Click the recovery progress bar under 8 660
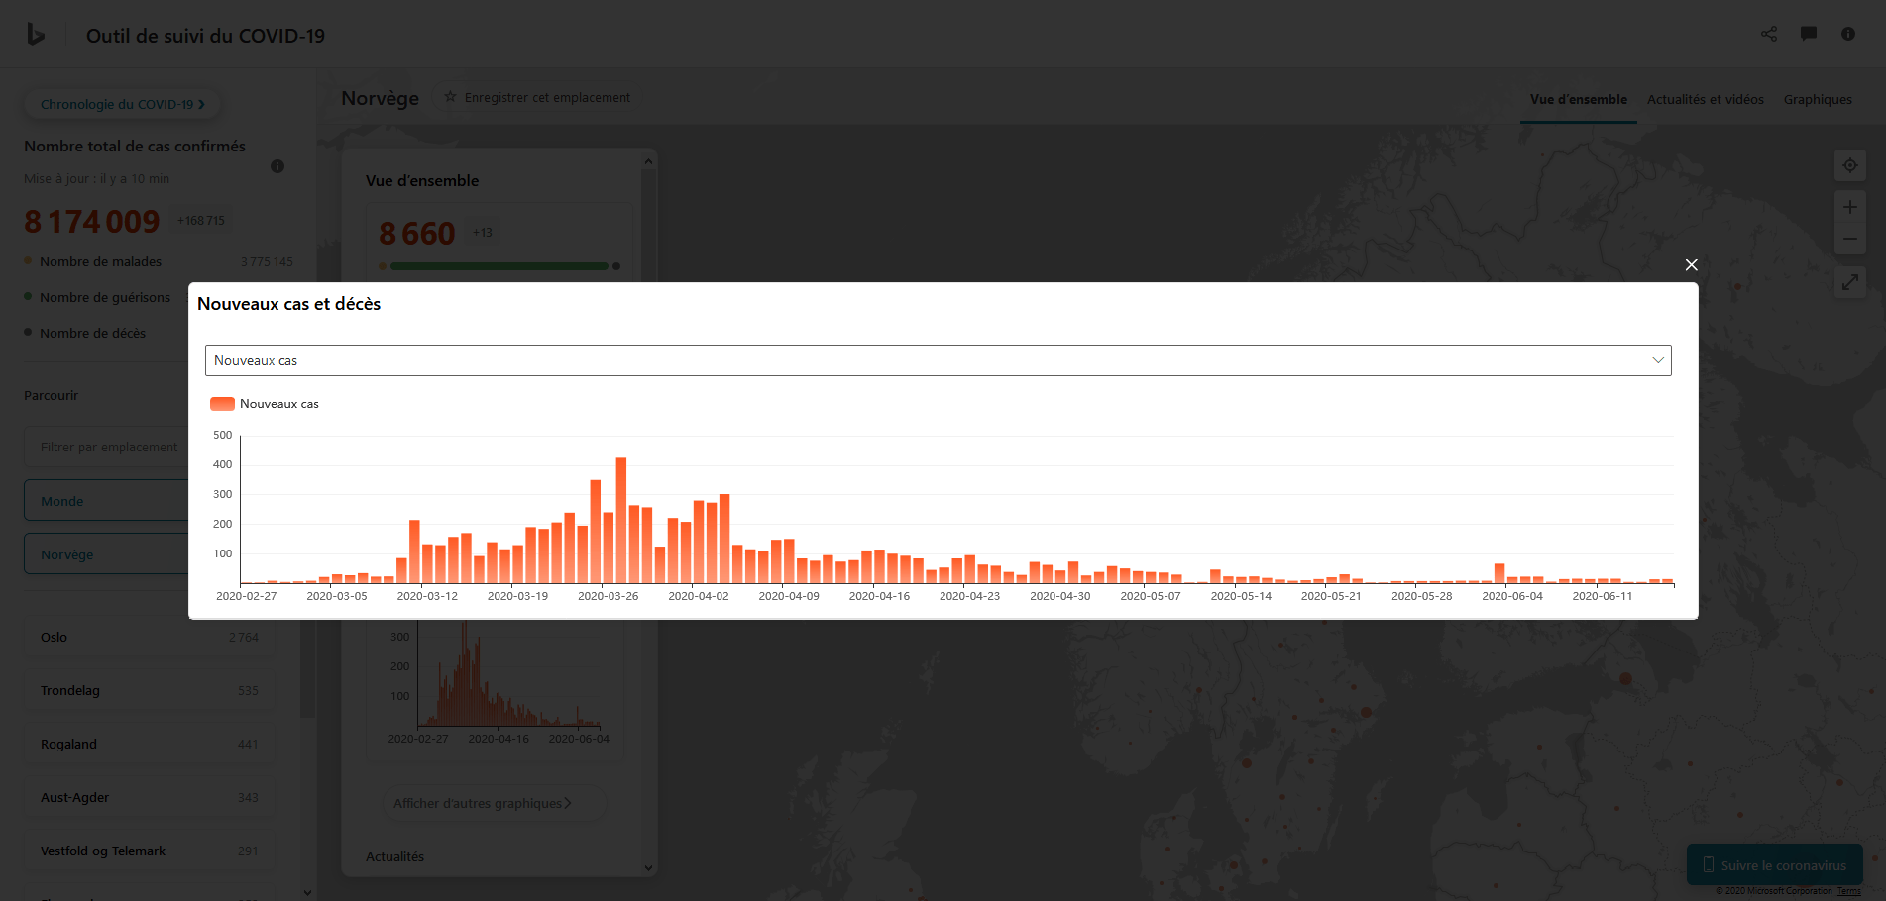This screenshot has height=901, width=1886. [x=499, y=266]
